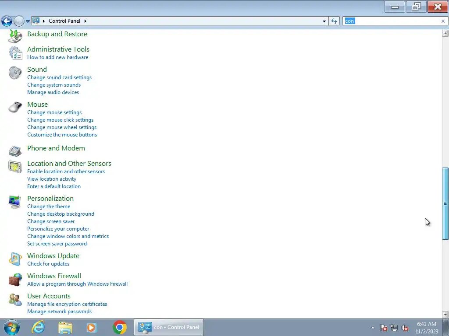Click Enable location and other sensors
This screenshot has height=336, width=449.
[66, 171]
